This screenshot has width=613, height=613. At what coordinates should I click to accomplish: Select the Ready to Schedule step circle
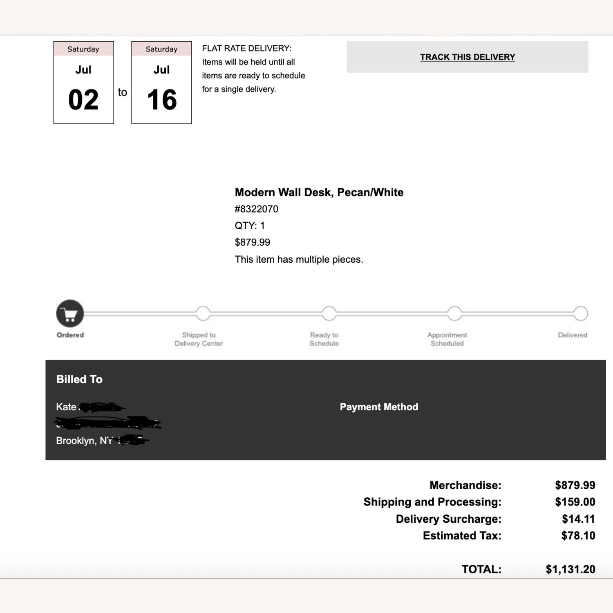pos(329,313)
